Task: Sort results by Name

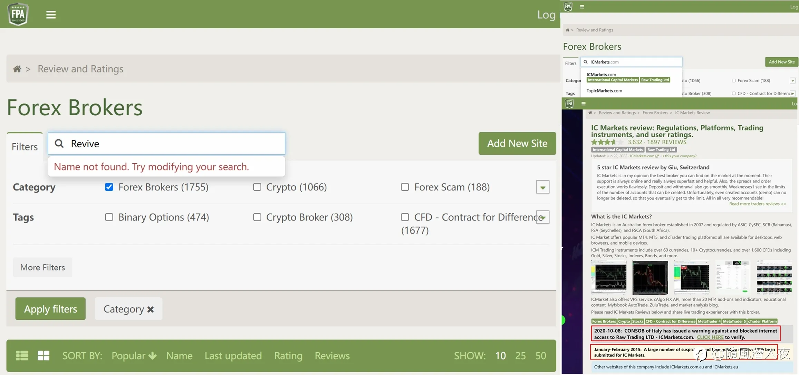Action: [179, 356]
